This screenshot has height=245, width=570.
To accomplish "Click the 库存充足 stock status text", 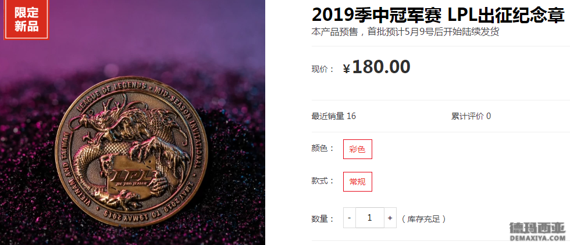I will point(423,219).
